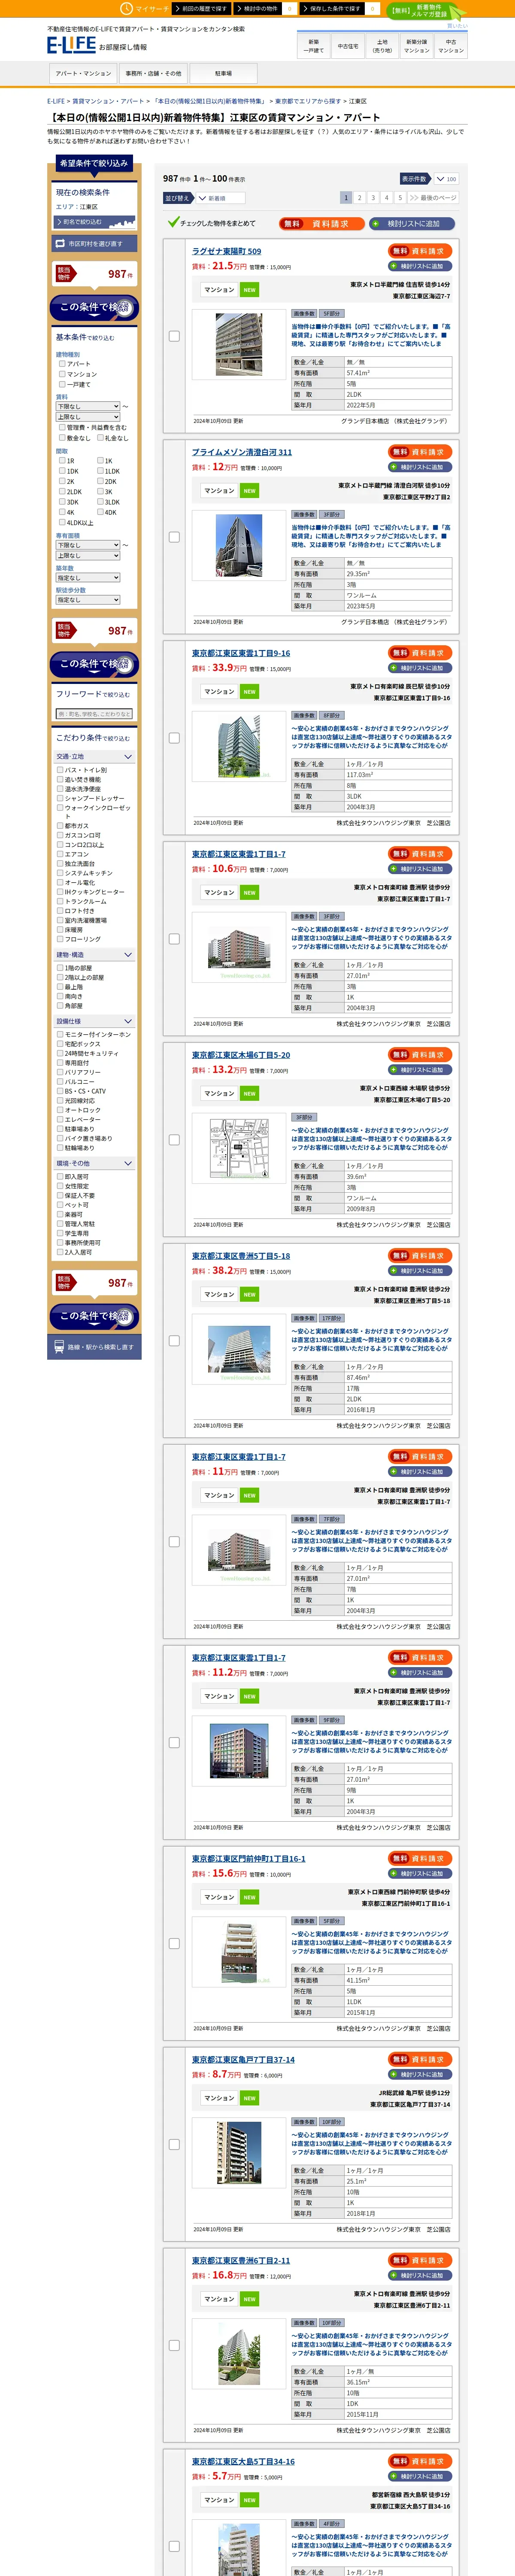Click 前回の履歴で探す in top bar
The height and width of the screenshot is (2576, 515).
(x=203, y=8)
